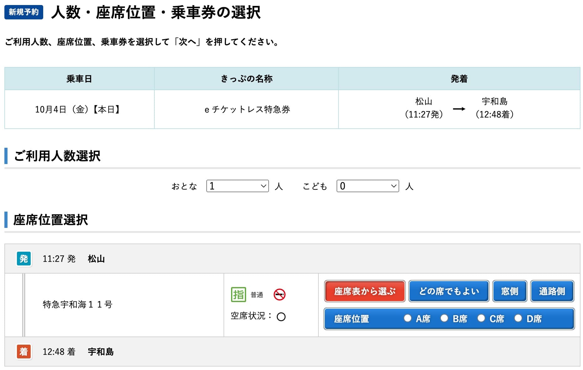Viewport: 583px width, 370px height.
Task: Click 宇和島 (12:48着) in the table
Action: pyautogui.click(x=494, y=108)
